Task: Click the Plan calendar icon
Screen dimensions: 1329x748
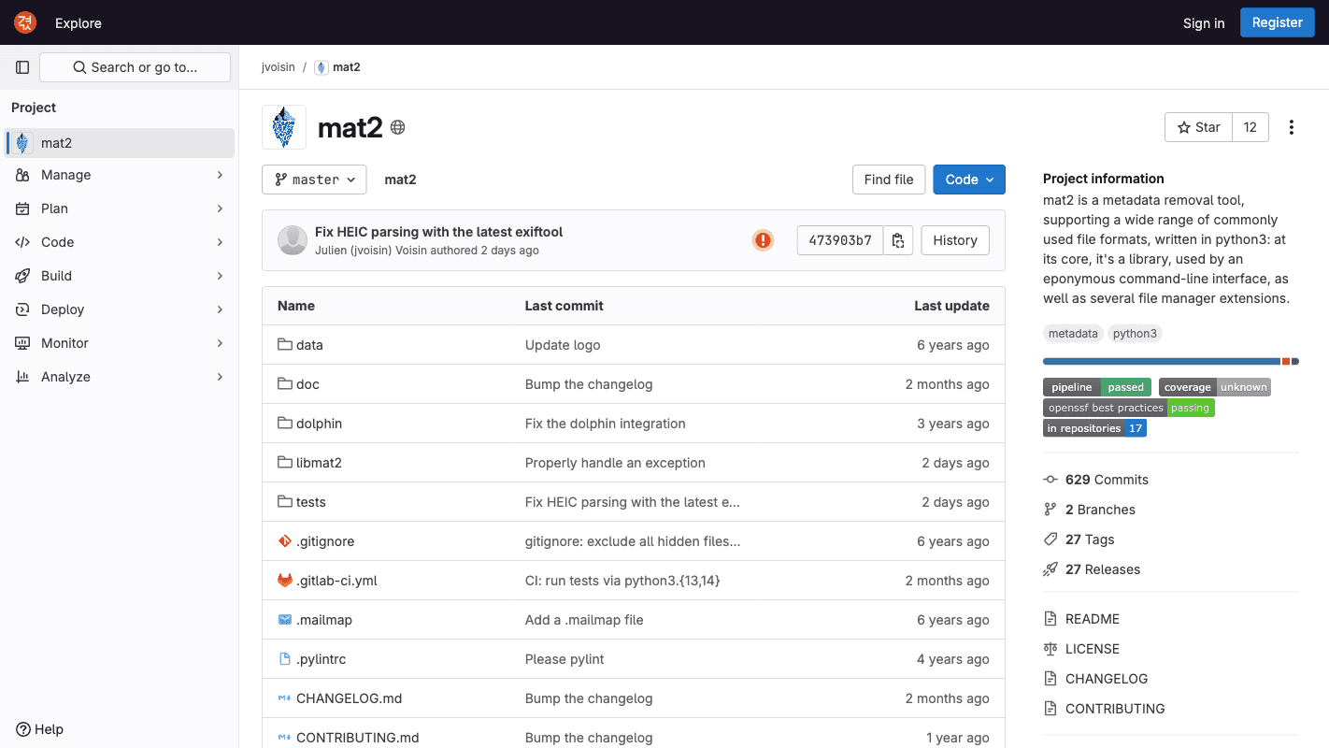Action: [x=22, y=209]
